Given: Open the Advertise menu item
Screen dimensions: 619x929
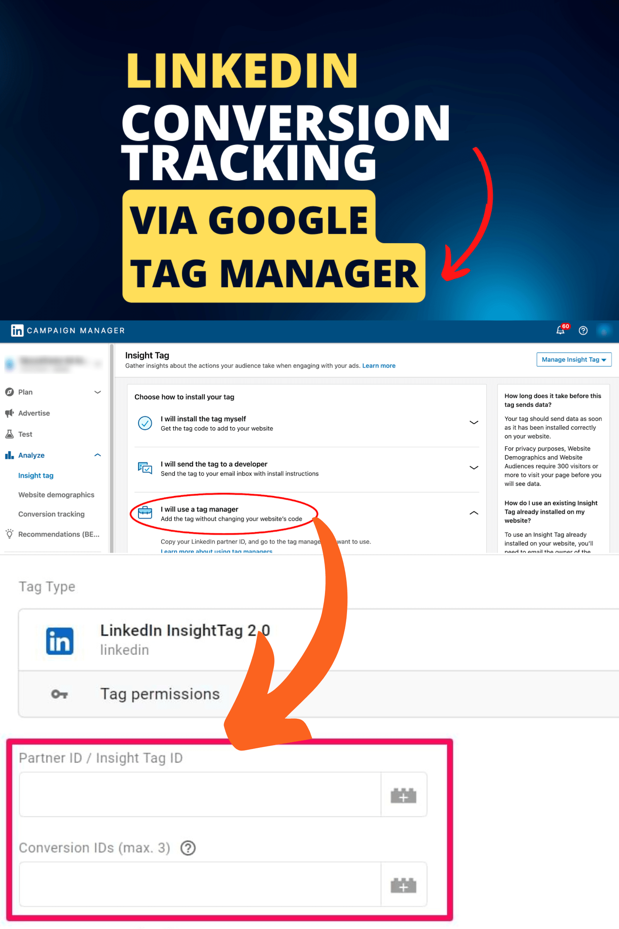Looking at the screenshot, I should 34,413.
